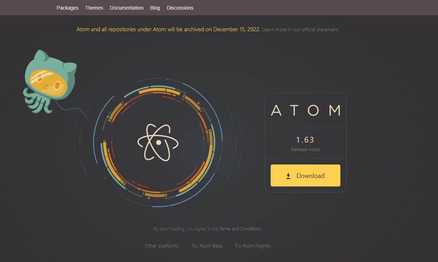
Task: Select 'Try Atom Nightly'
Action: (x=253, y=246)
